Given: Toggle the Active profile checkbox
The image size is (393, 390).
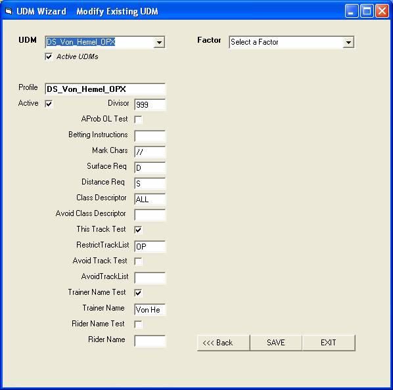Looking at the screenshot, I should pos(49,104).
